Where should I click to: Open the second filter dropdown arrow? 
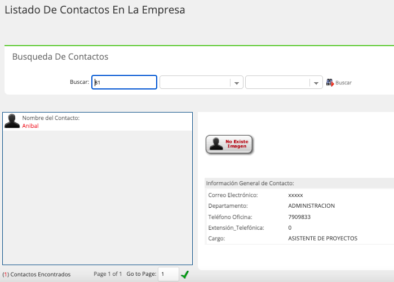click(x=316, y=83)
